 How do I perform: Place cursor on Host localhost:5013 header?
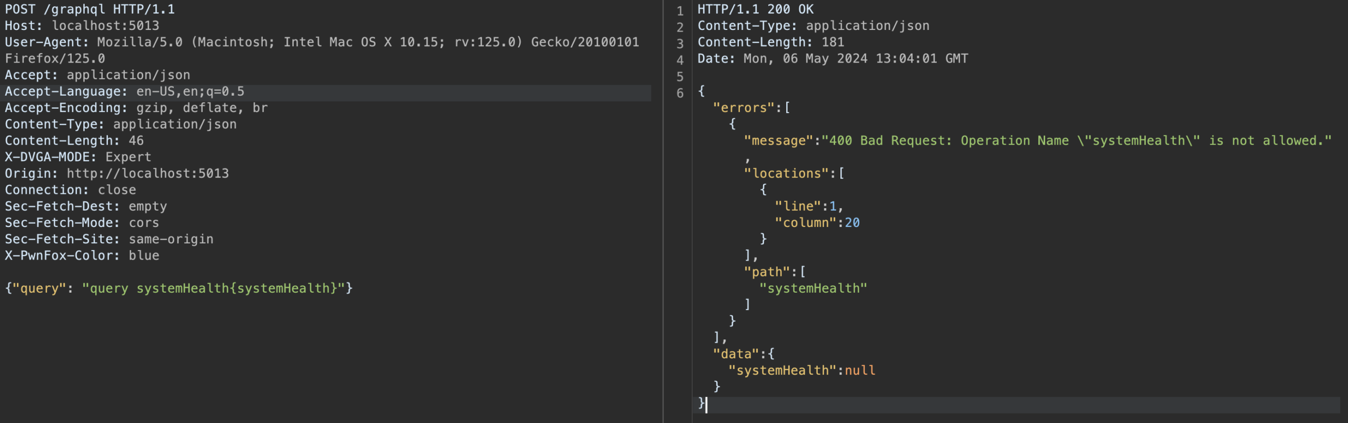click(x=82, y=26)
